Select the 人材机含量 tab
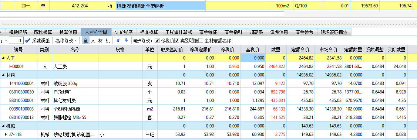Screen dimensions: 417x140 point(96,32)
